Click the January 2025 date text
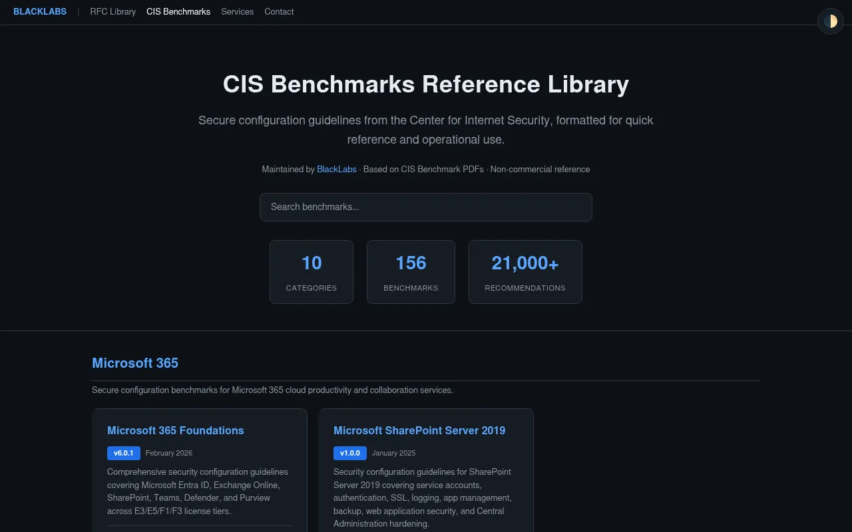Image resolution: width=852 pixels, height=532 pixels. (x=394, y=453)
